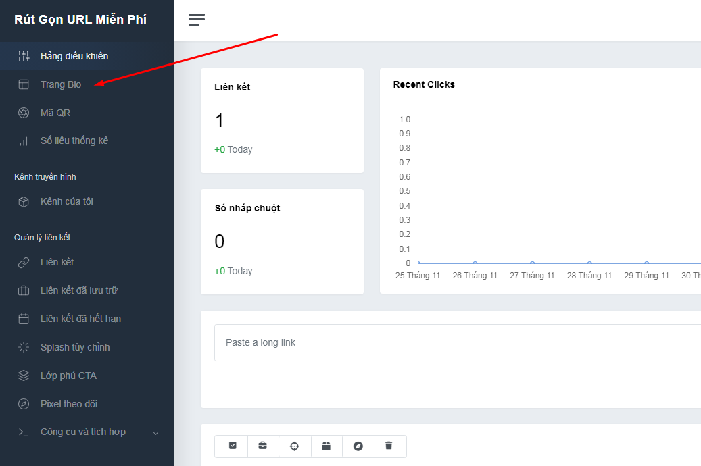This screenshot has width=701, height=466.
Task: Toggle the hamburger sidebar menu
Action: pos(197,20)
